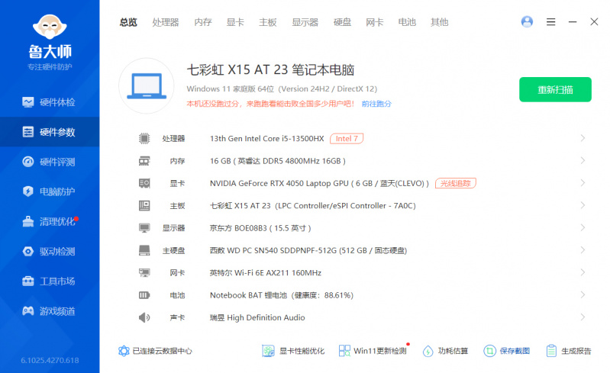
Task: Expand the 显卡 row arrow
Action: click(583, 183)
